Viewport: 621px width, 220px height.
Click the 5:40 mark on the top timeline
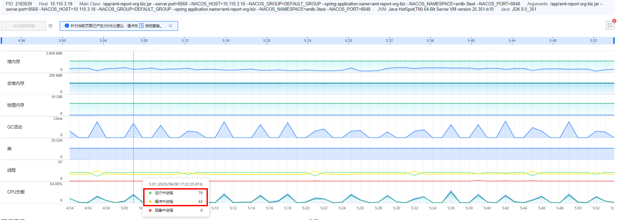[471, 41]
